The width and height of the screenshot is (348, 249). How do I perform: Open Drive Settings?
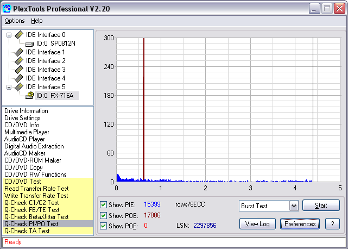(22, 118)
